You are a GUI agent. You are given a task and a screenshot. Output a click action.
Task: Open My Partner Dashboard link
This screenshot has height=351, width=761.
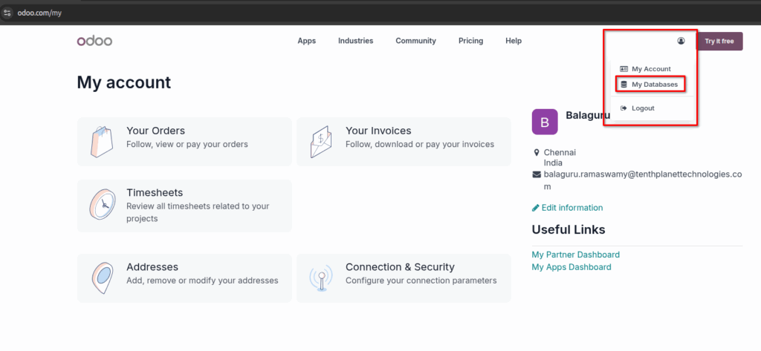(576, 255)
